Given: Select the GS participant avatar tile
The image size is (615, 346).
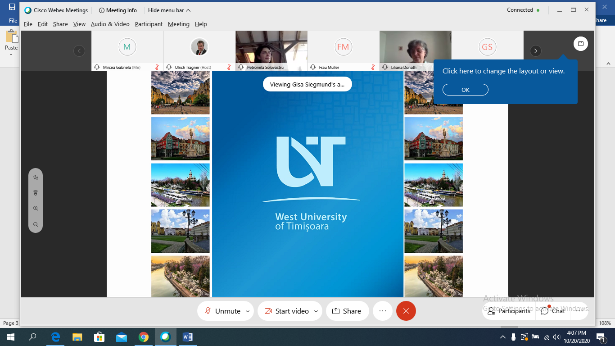Looking at the screenshot, I should 487,47.
